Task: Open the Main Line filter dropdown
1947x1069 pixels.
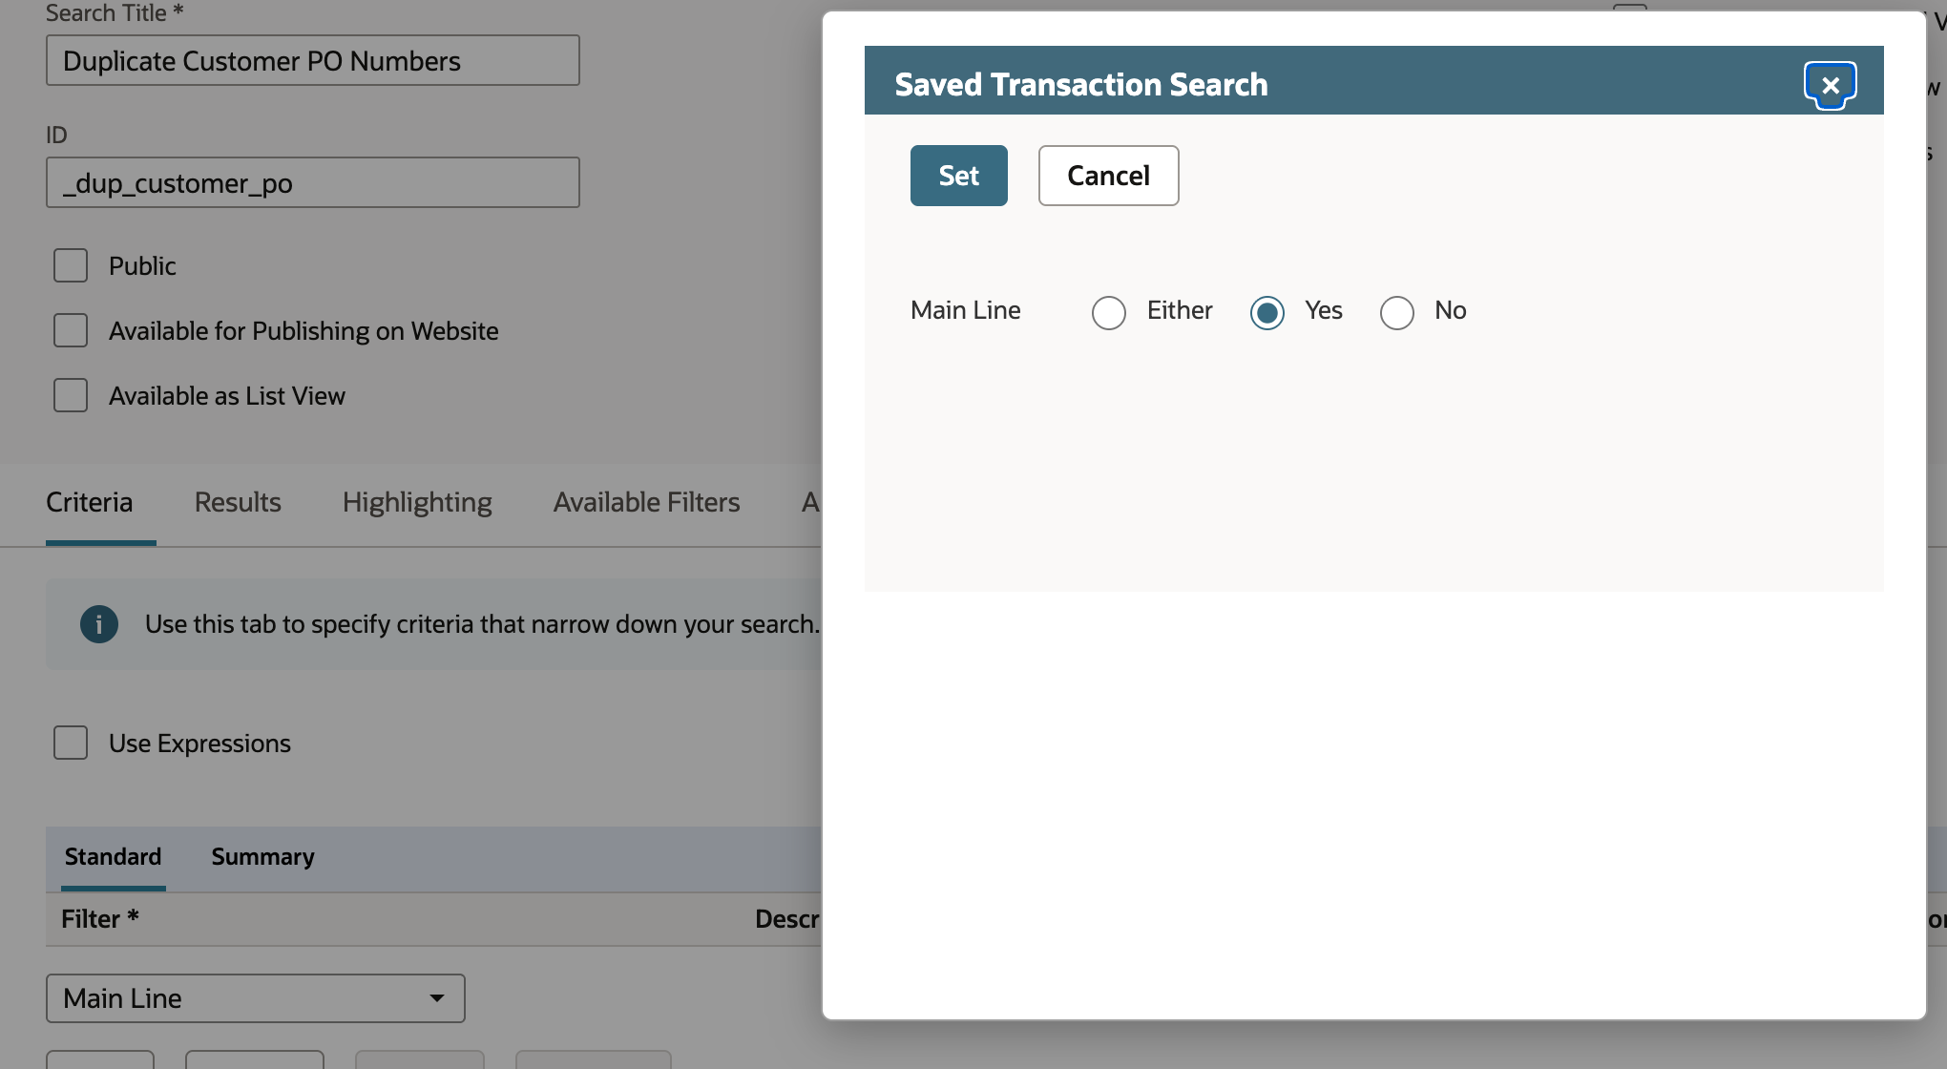Action: 256,998
